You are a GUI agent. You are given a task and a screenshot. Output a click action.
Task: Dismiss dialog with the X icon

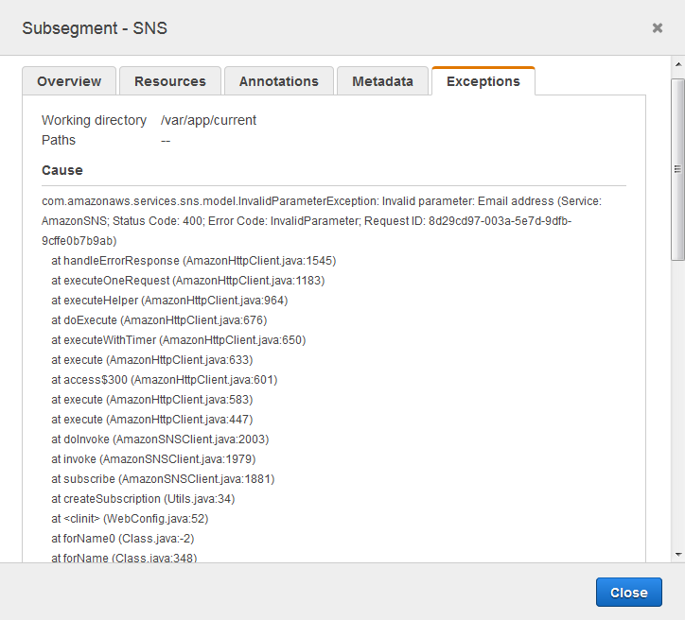pos(658,28)
